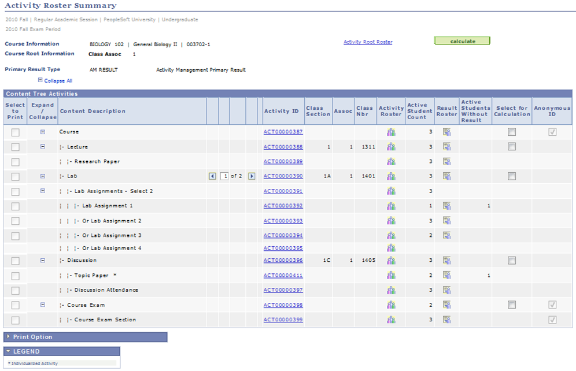This screenshot has width=576, height=371.
Task: Collapse the LEGEND section
Action: pyautogui.click(x=8, y=351)
